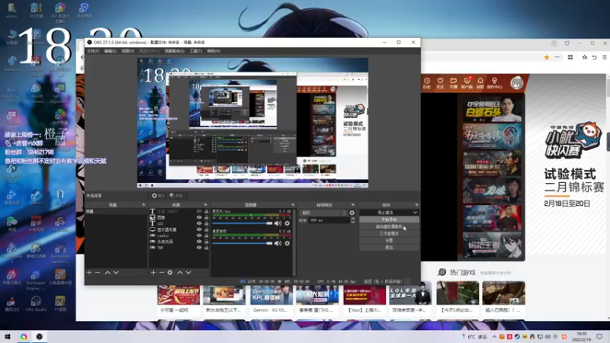The height and width of the screenshot is (343, 610).
Task: Open Huya 关注 heart icon in browser
Action: 440,83
